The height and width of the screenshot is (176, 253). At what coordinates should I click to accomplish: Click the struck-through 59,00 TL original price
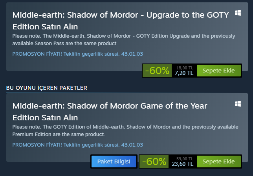coord(185,159)
